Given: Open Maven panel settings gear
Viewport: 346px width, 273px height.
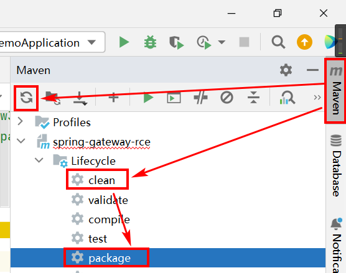Looking at the screenshot, I should 286,70.
